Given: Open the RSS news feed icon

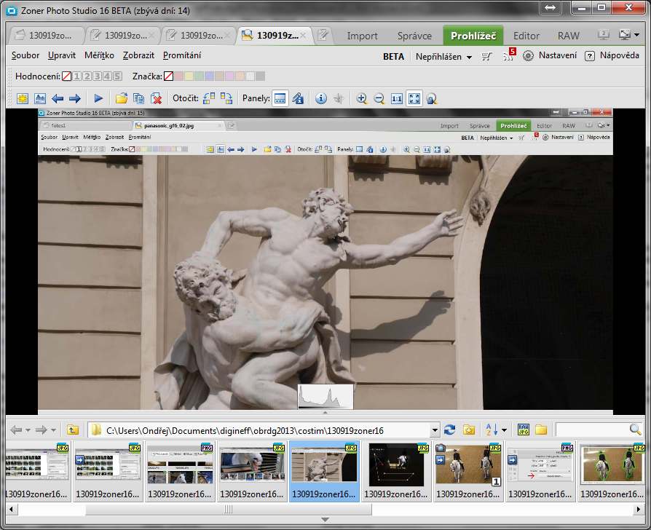Looking at the screenshot, I should [x=509, y=56].
